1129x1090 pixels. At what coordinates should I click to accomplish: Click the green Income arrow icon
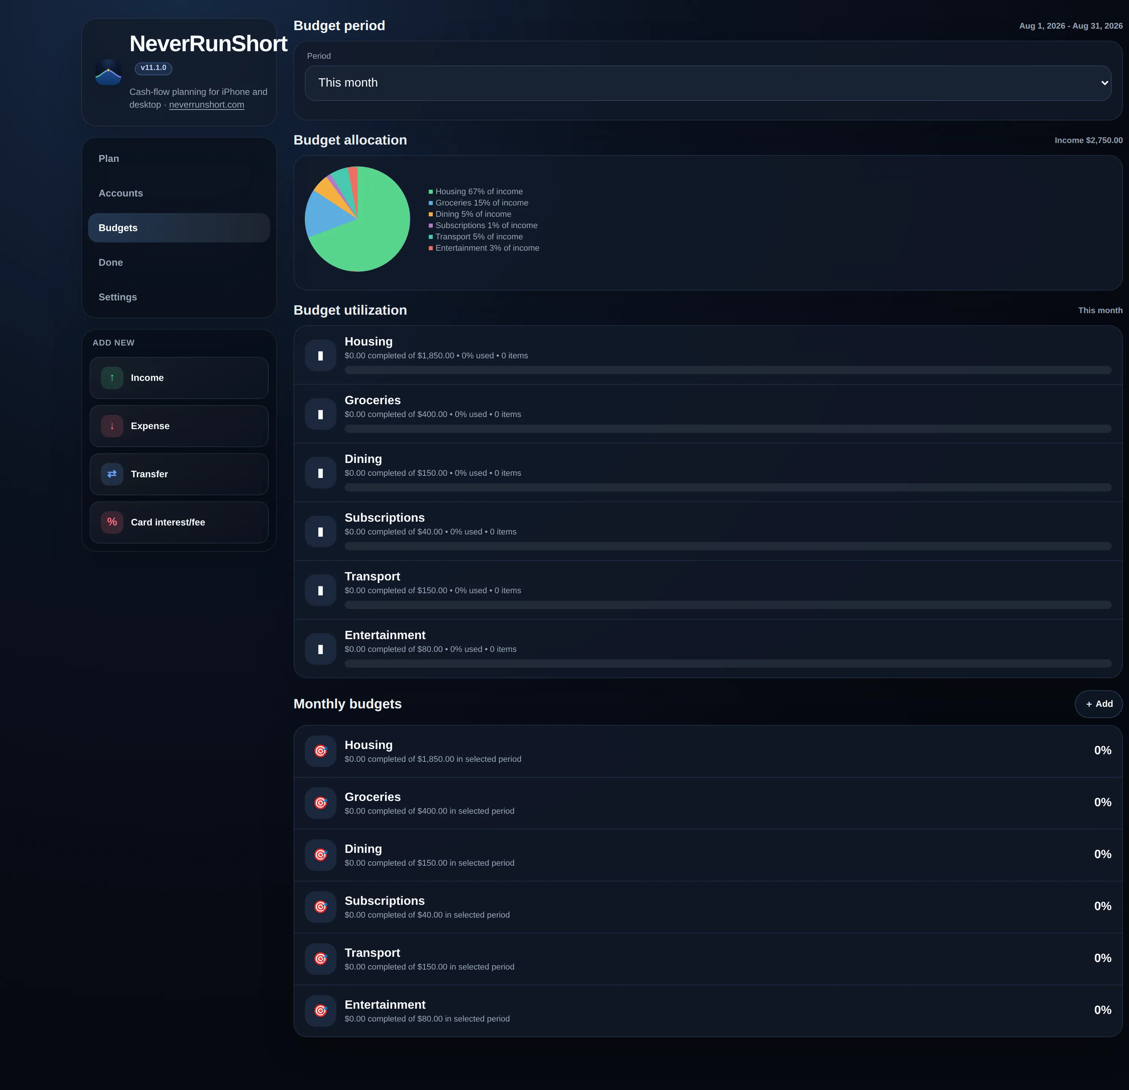pos(112,378)
